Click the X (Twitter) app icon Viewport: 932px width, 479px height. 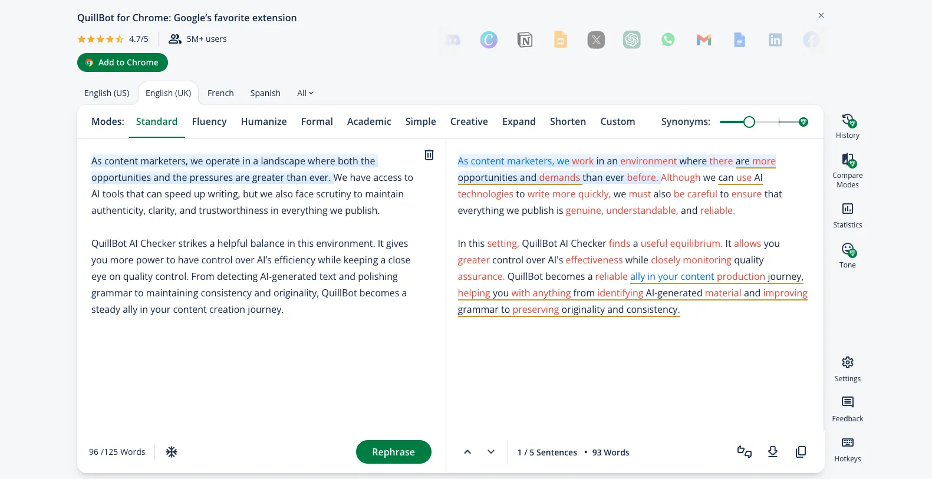(596, 40)
